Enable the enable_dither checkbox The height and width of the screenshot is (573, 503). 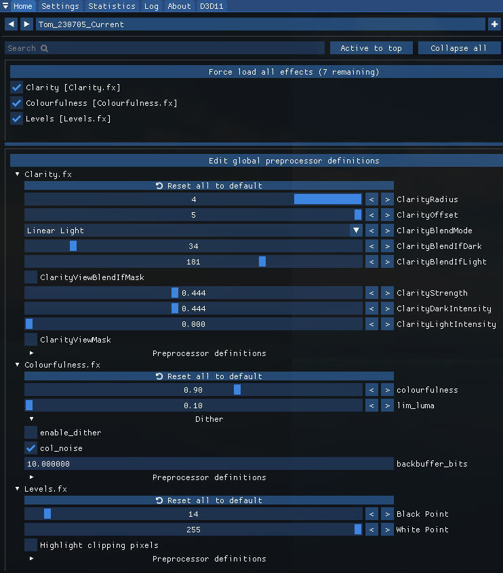[31, 432]
